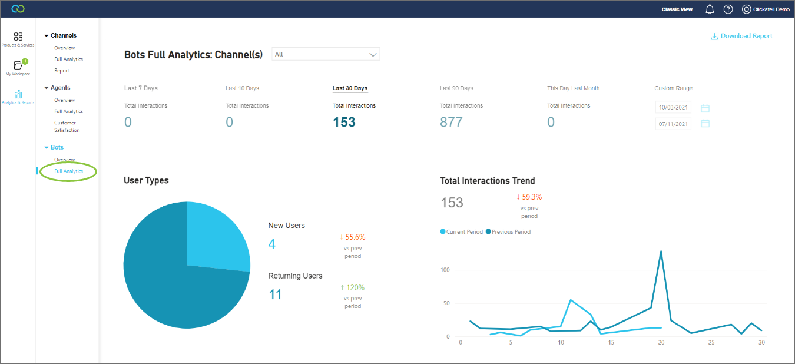Screen dimensions: 795x364
Task: Toggle Current Period legend in trend chart
Action: point(461,232)
